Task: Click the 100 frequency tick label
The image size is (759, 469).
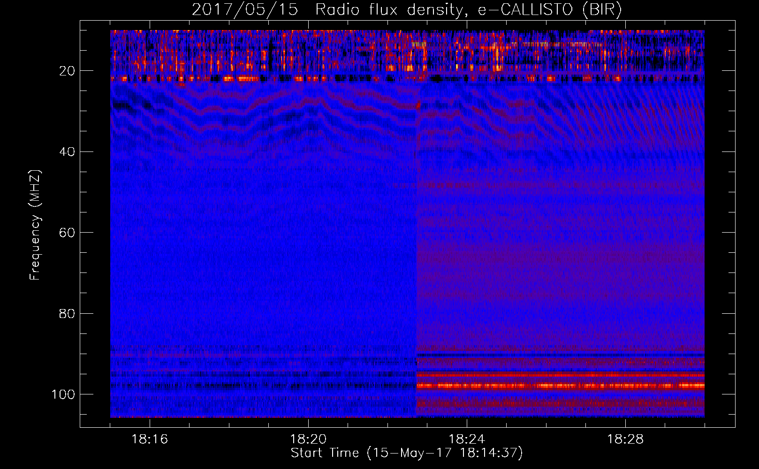Action: [x=63, y=394]
